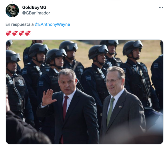Click the thread connector line above the avatar

pos(12,2)
